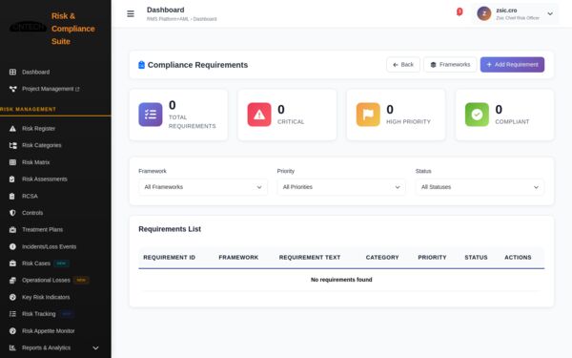This screenshot has height=358, width=572.
Task: Click the Framework column header
Action: (x=238, y=258)
